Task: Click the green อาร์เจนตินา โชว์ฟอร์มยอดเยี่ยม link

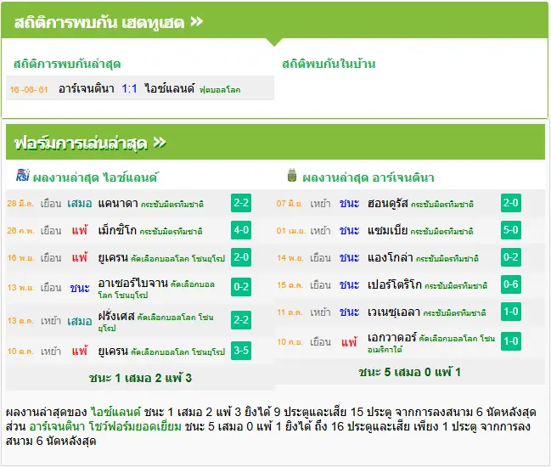Action: [105, 426]
